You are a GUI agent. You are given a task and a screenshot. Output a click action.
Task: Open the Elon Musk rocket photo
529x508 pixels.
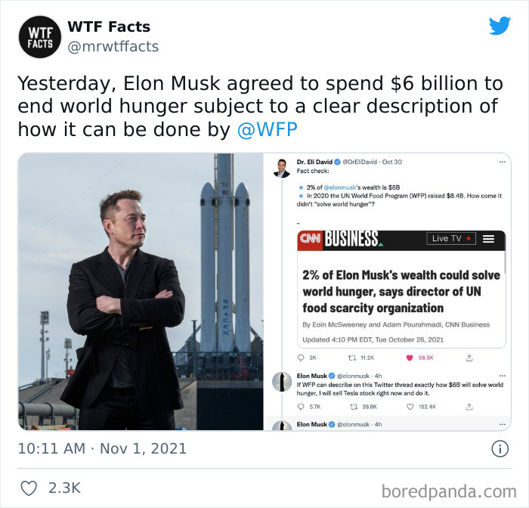[141, 292]
